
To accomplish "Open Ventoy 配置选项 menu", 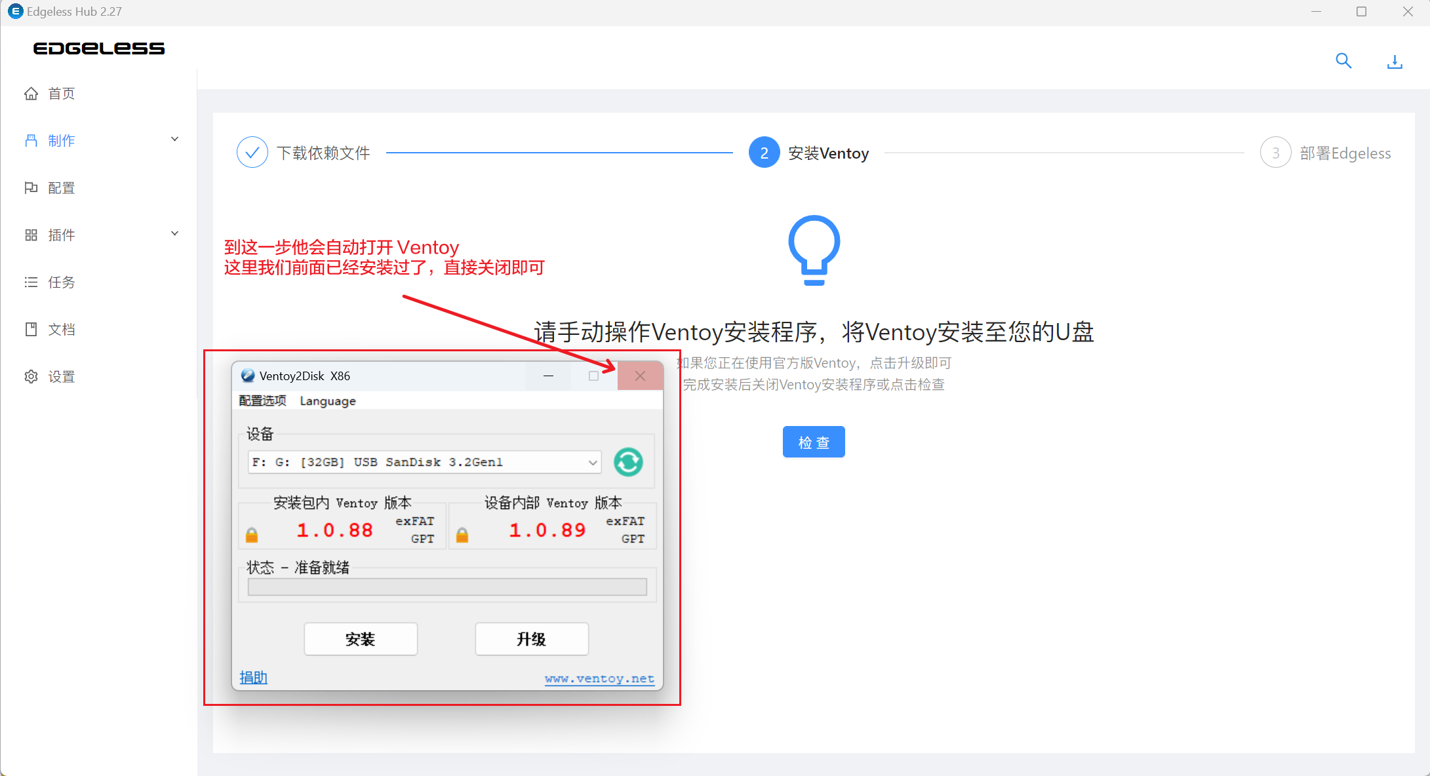I will [x=262, y=400].
